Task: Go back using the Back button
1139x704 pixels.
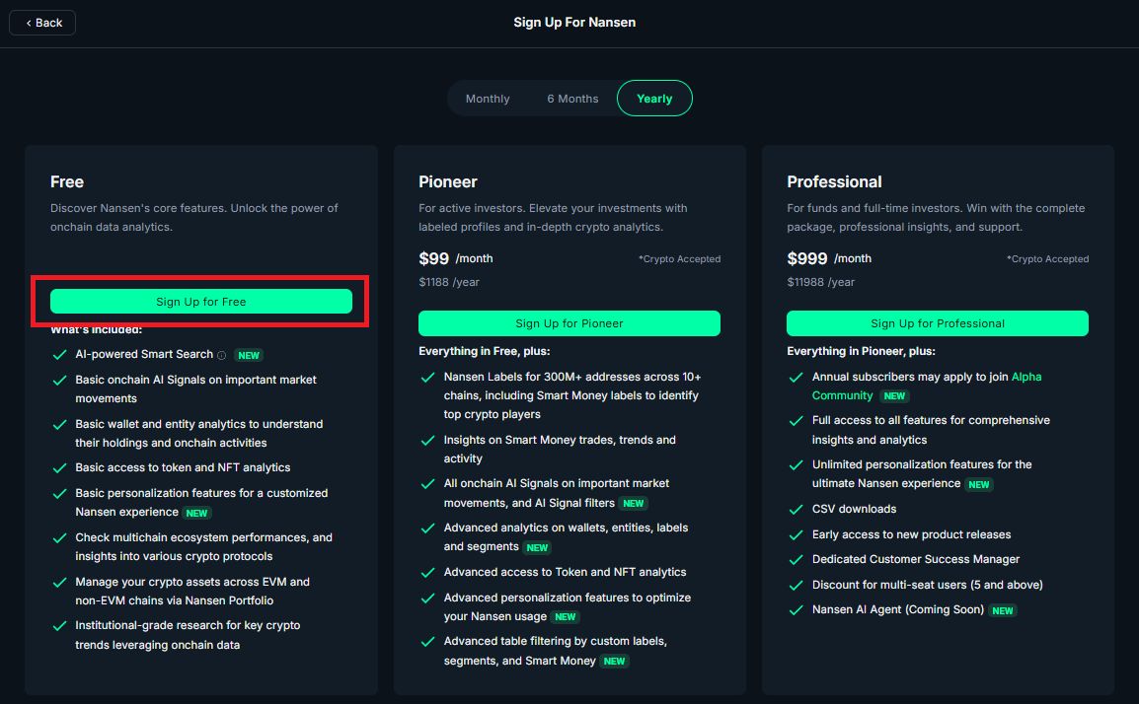Action: (x=42, y=24)
